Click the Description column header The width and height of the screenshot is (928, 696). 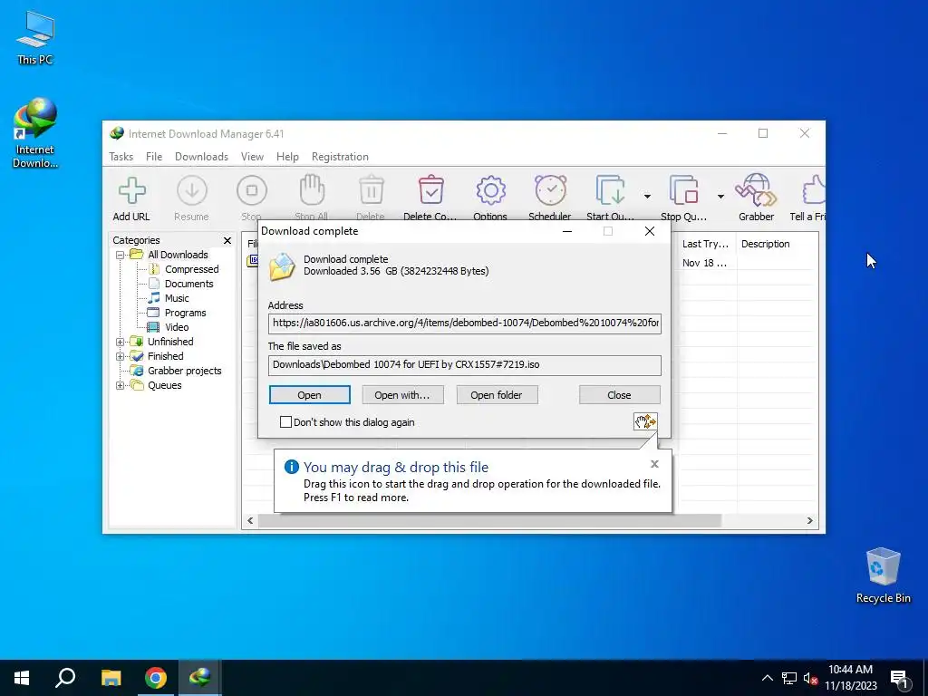point(778,244)
